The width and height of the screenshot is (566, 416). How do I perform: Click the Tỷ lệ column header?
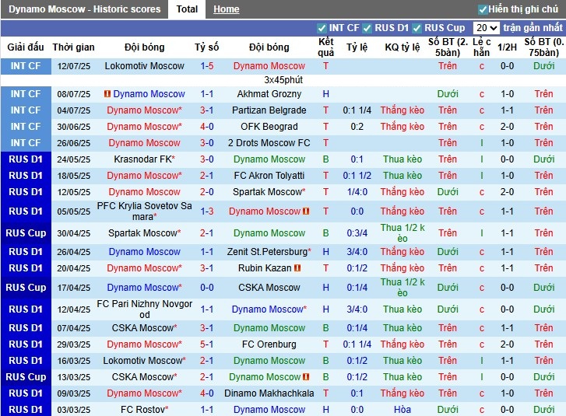coord(357,47)
